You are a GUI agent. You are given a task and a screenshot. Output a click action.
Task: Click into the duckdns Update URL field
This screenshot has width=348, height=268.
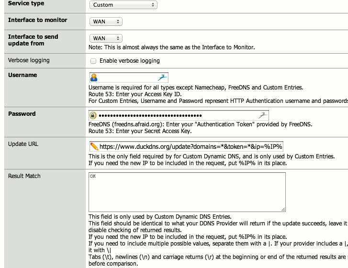click(x=191, y=146)
